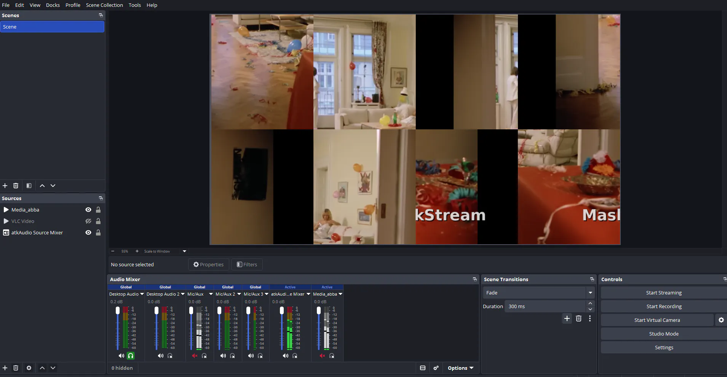This screenshot has height=377, width=727.
Task: Move the scene down in Scenes list
Action: (x=53, y=186)
